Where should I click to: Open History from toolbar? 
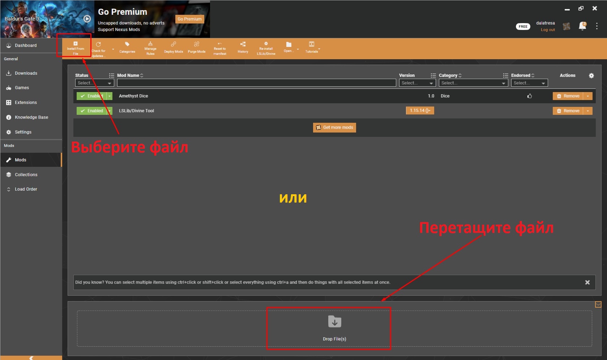tap(243, 48)
